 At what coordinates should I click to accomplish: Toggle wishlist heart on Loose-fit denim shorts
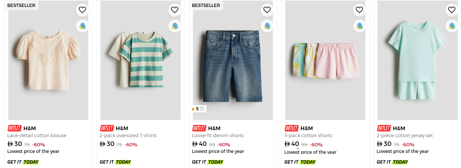[267, 10]
